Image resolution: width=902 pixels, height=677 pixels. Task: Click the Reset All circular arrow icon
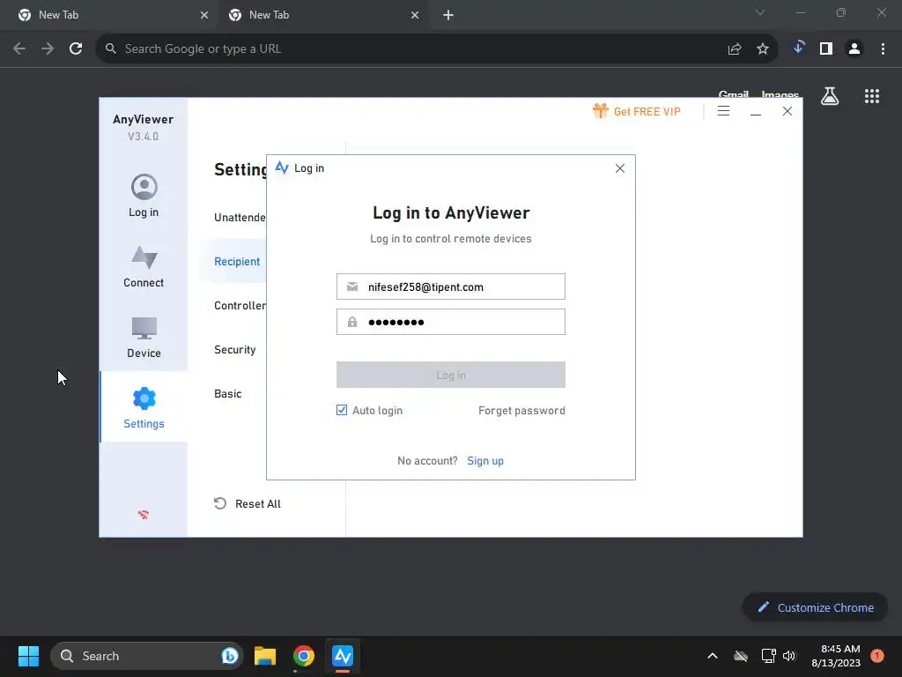click(219, 503)
